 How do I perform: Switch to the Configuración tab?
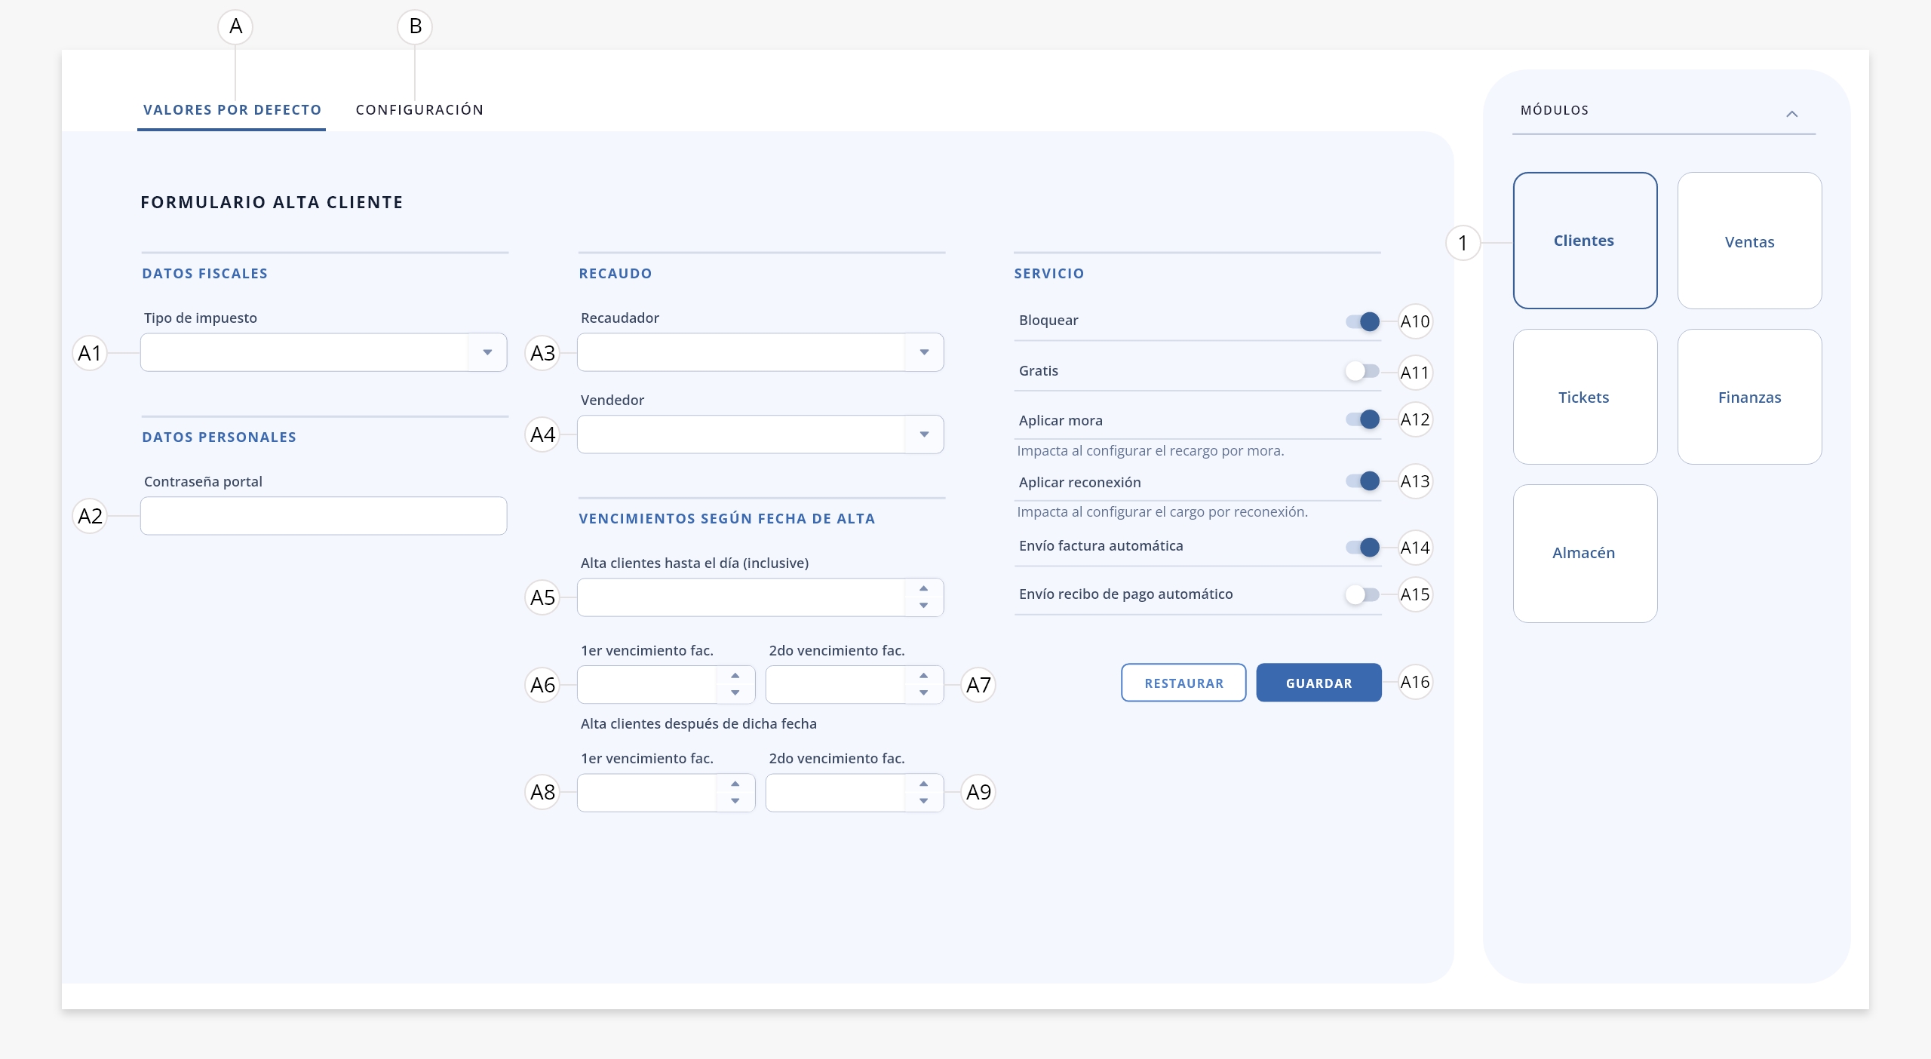coord(419,110)
